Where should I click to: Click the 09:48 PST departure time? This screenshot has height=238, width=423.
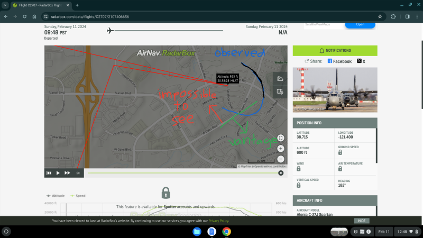coord(56,32)
